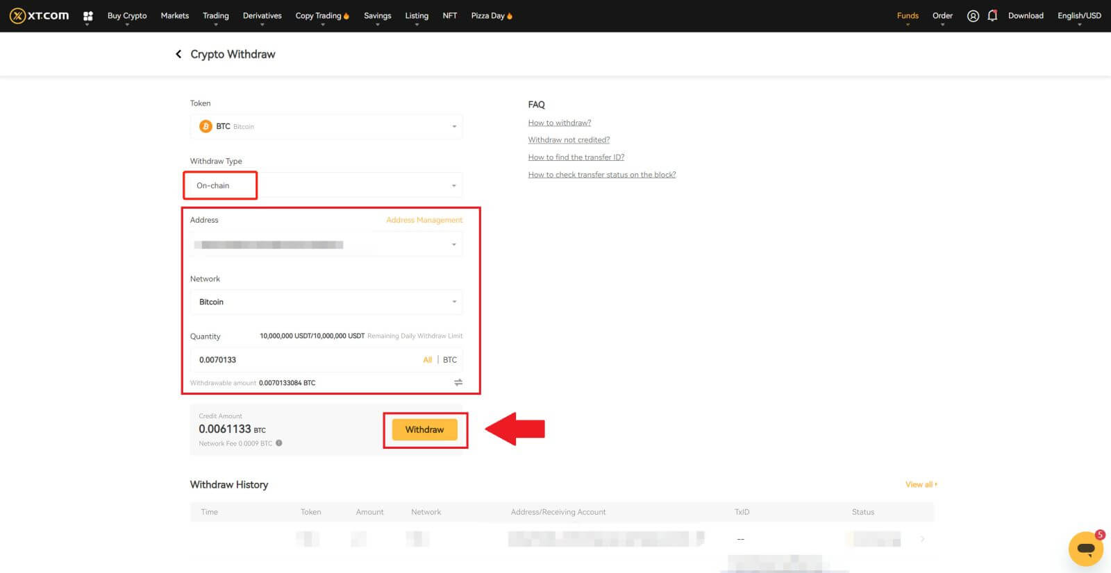1111x573 pixels.
Task: Open How to withdraw? FAQ
Action: click(x=560, y=123)
